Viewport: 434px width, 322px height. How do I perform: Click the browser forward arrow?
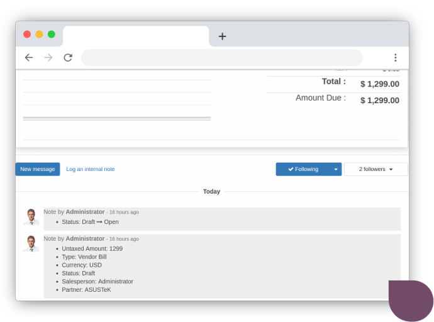coord(48,58)
